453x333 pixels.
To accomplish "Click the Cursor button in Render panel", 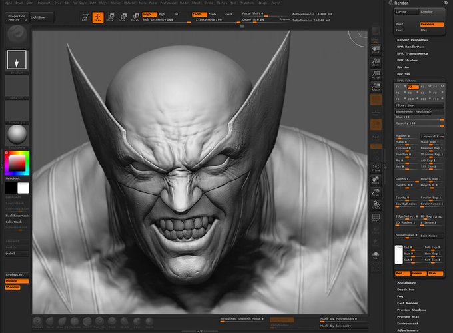I will pyautogui.click(x=407, y=12).
